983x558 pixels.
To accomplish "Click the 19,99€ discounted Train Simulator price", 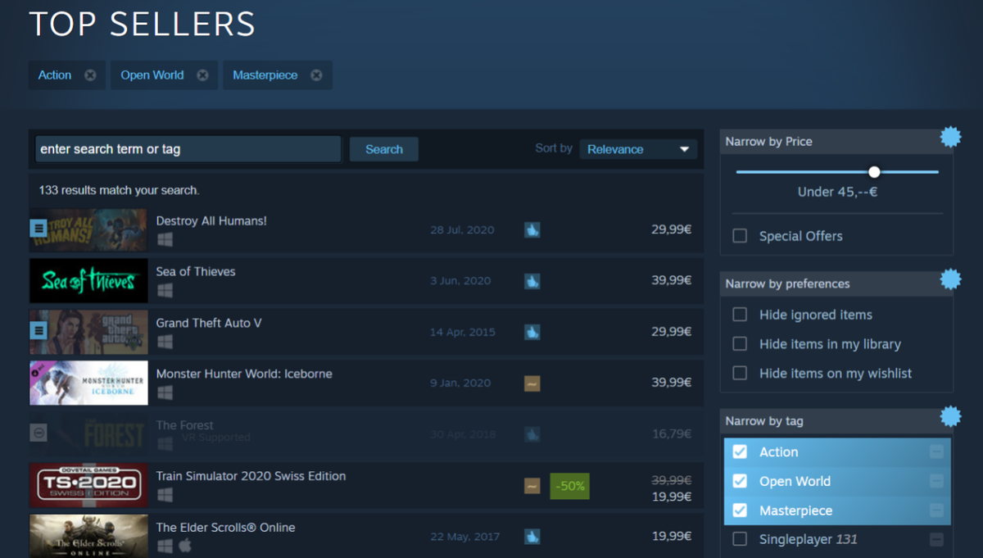I will point(672,497).
